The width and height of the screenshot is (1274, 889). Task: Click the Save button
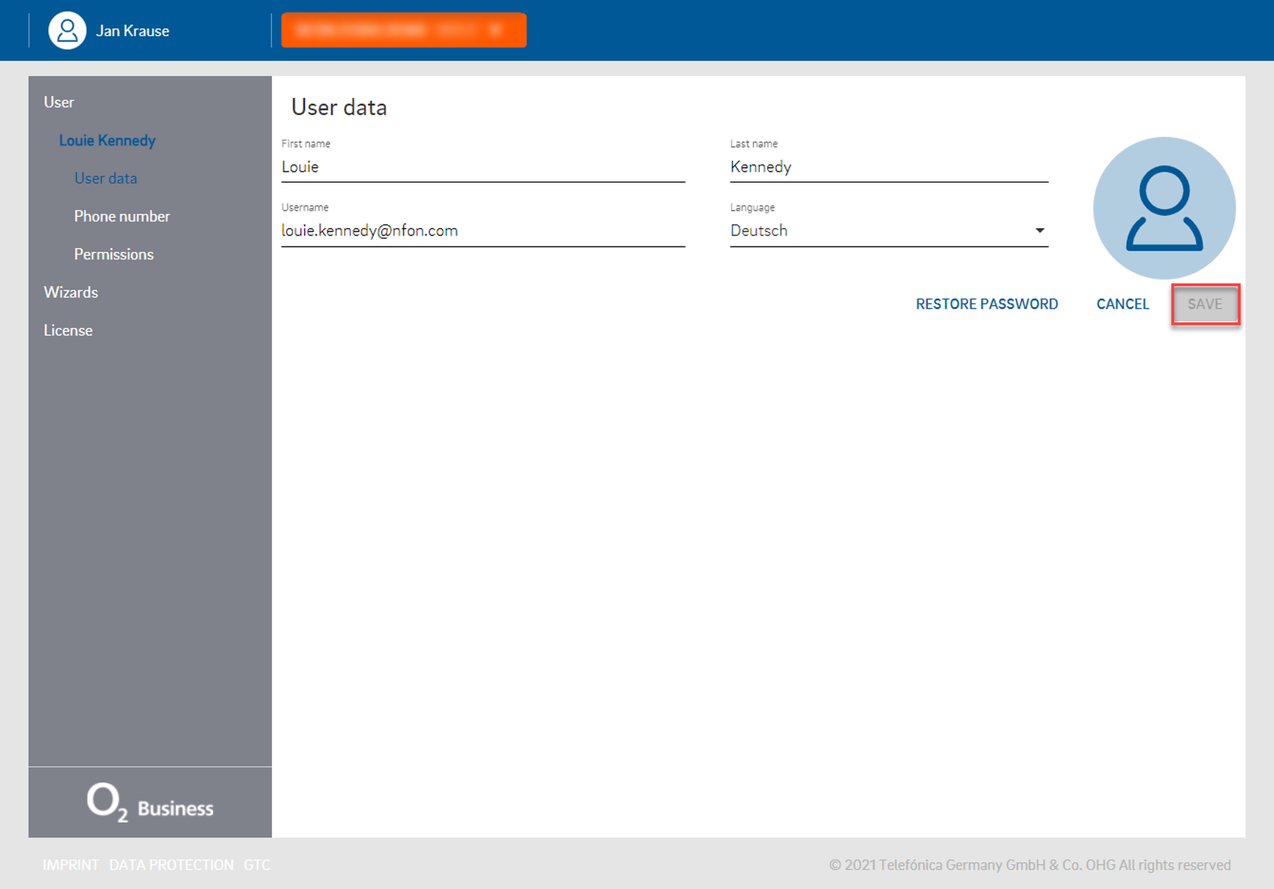(1205, 304)
